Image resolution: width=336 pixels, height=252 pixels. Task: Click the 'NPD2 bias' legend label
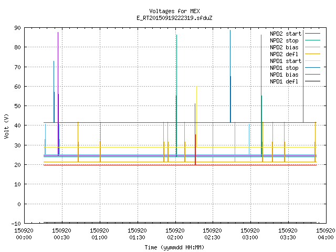284,47
